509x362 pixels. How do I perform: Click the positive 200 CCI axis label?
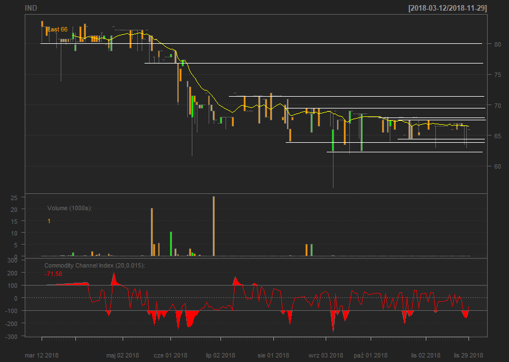[x=12, y=273]
